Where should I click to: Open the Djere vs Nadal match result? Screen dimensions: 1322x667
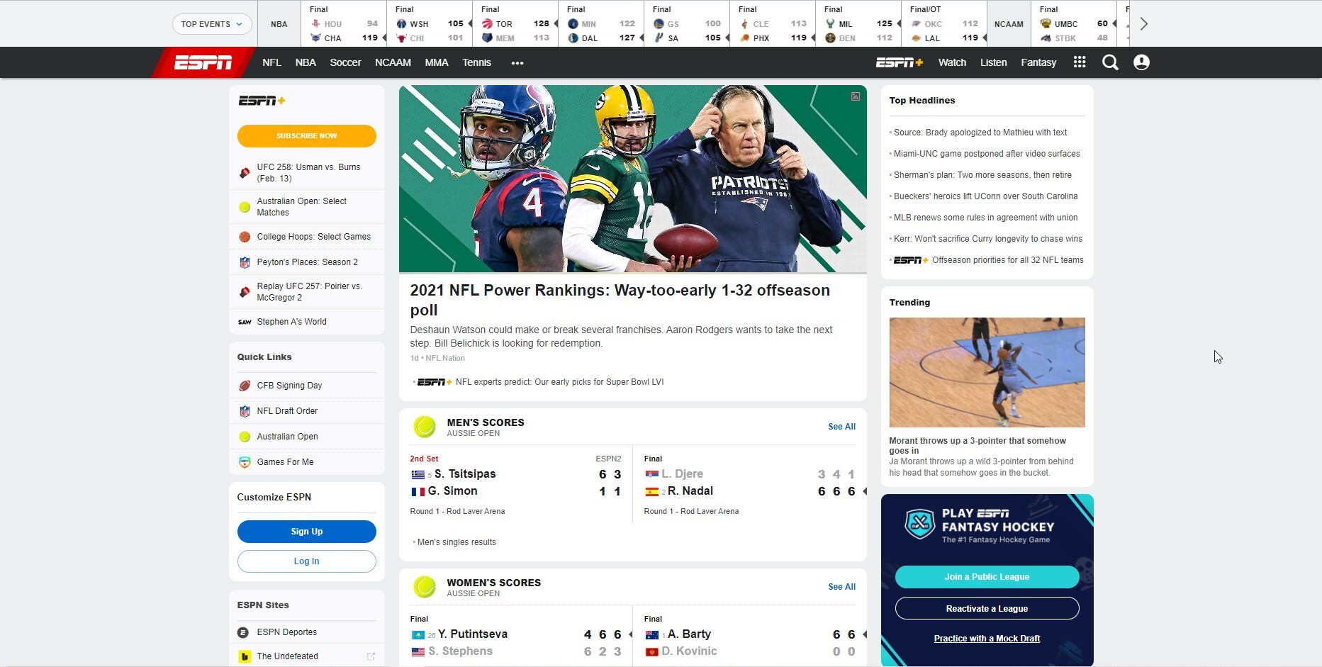click(750, 483)
